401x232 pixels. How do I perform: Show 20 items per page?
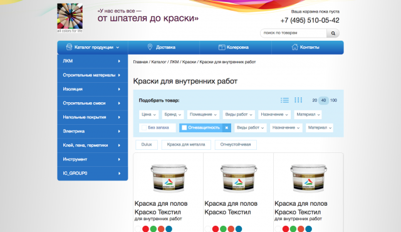[x=315, y=100]
